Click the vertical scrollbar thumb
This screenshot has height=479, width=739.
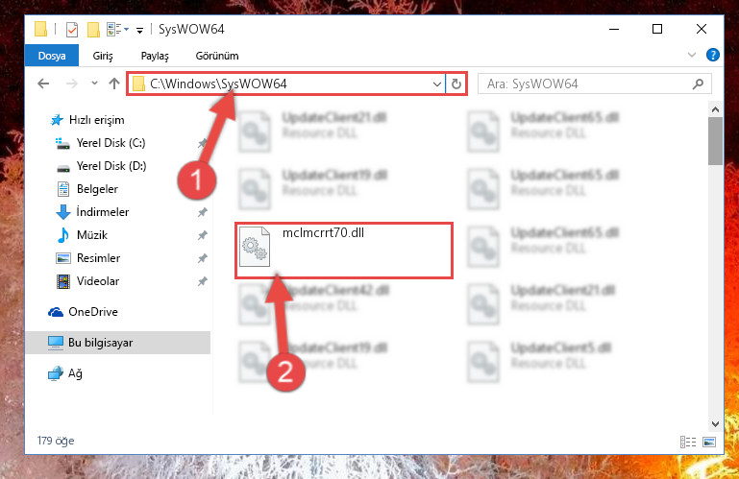point(715,141)
